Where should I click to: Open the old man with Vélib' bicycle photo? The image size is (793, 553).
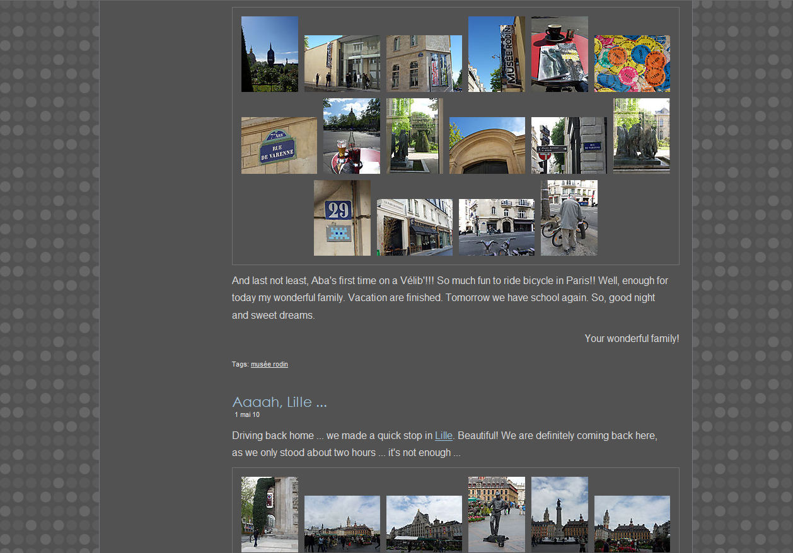[569, 218]
